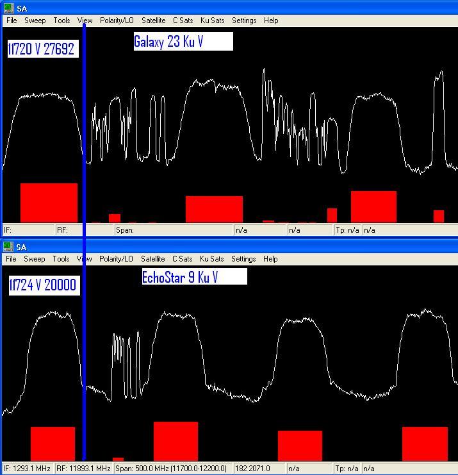Click the Galaxy 23 Ku V label

tap(183, 41)
